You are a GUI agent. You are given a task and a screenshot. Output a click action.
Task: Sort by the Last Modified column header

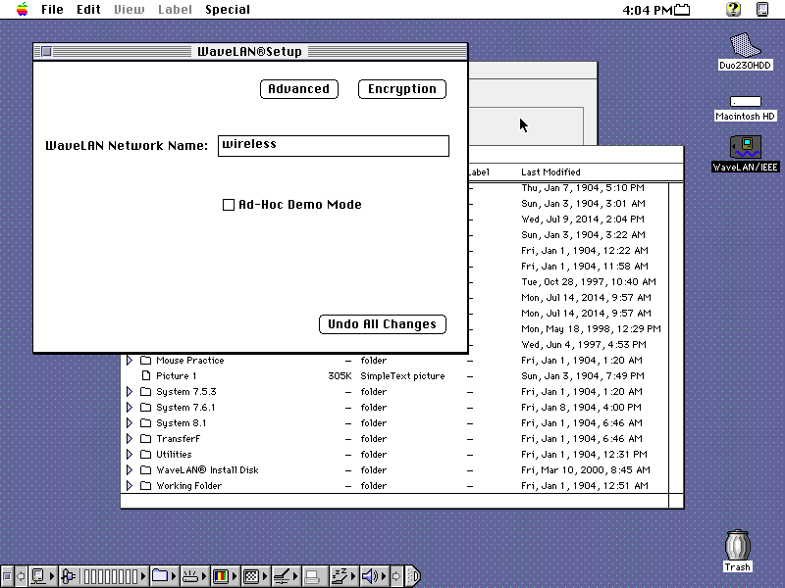550,172
